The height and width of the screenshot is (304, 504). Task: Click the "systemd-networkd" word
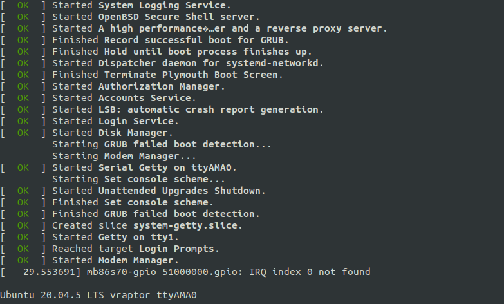pyautogui.click(x=272, y=63)
